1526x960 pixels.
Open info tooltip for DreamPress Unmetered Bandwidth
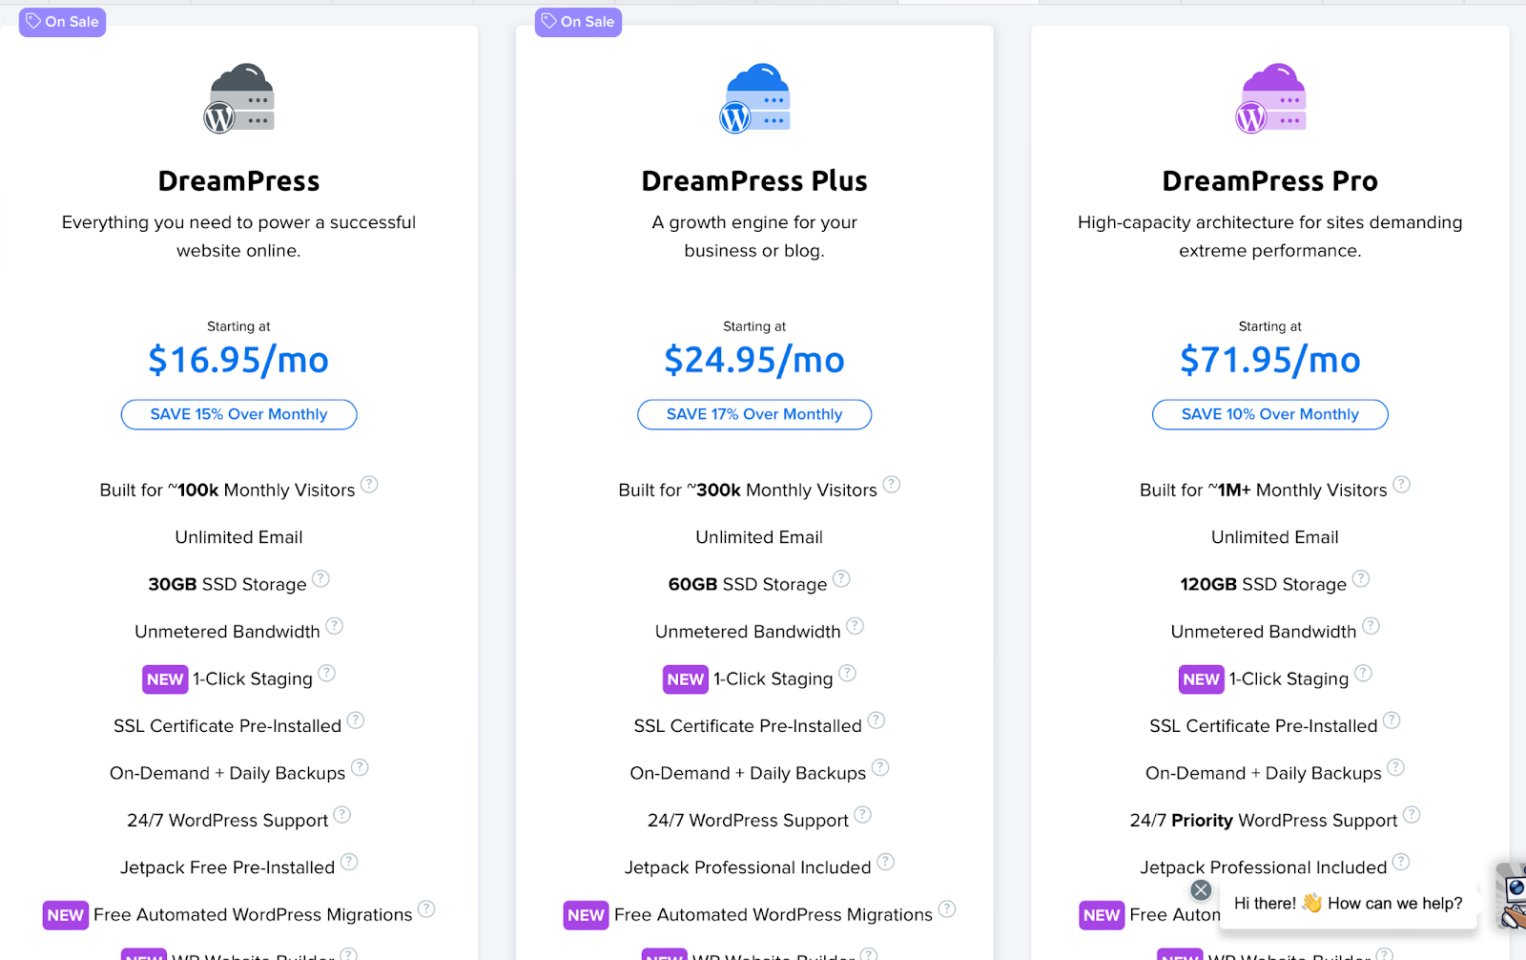[x=334, y=626]
